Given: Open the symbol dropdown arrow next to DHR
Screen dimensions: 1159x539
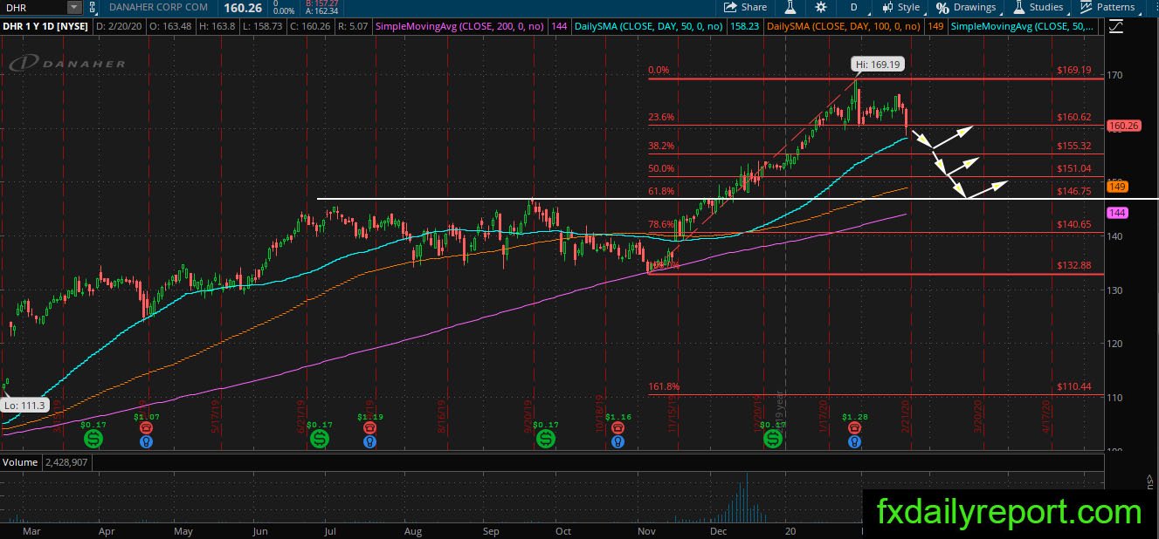Looking at the screenshot, I should (73, 7).
